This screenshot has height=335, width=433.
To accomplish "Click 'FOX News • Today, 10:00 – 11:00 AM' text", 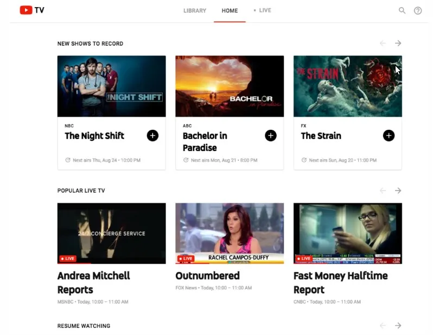I will coord(213,287).
